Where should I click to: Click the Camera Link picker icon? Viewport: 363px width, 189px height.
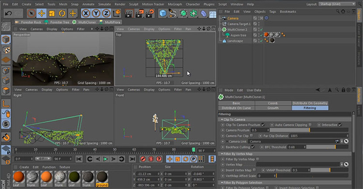pyautogui.click(x=346, y=141)
